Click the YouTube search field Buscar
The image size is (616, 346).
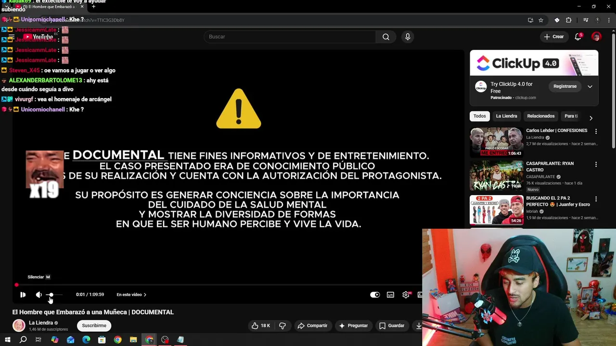(x=290, y=37)
